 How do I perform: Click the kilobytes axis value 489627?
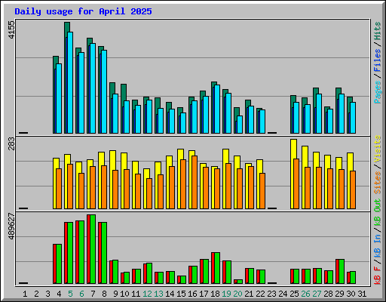click(11, 226)
